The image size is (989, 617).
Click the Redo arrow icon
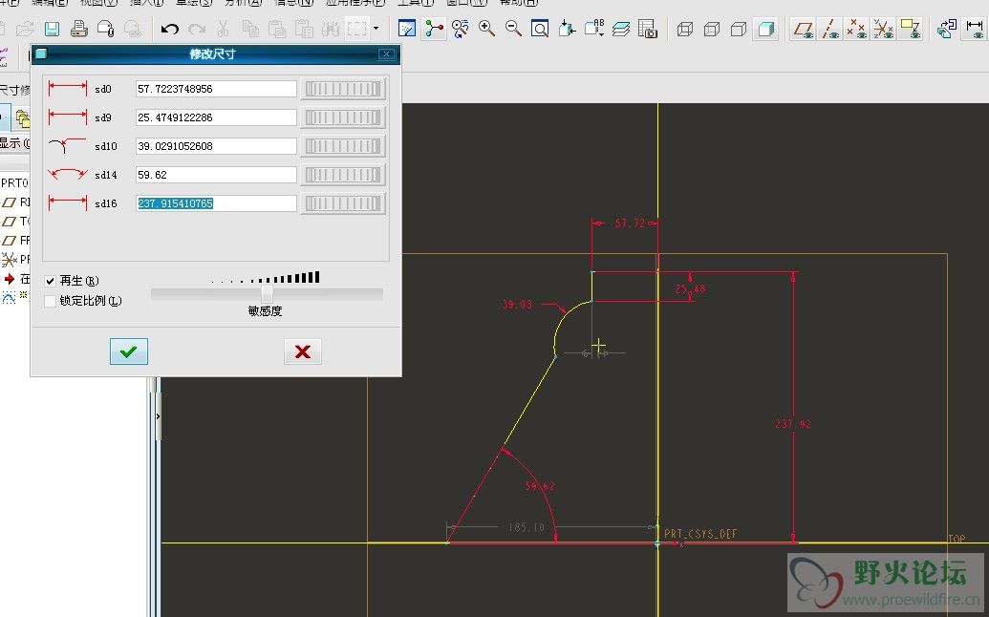pos(197,29)
